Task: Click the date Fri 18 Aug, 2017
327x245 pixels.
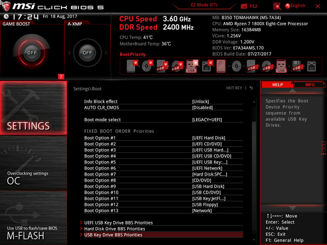Action: [60, 16]
